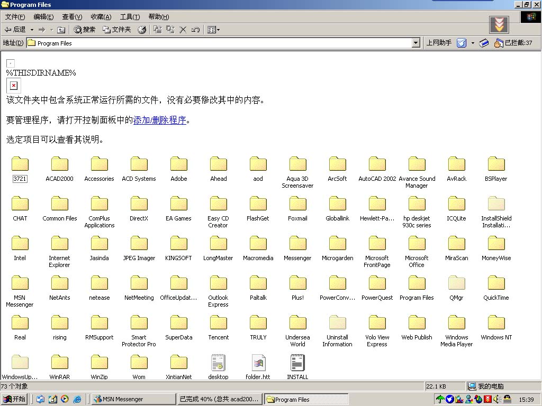Open the 文件(F) menu

tap(15, 16)
